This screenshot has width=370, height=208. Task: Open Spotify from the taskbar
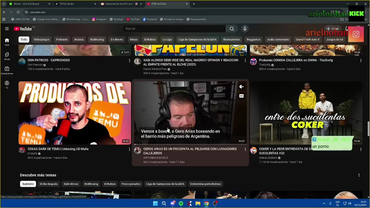coord(181,203)
